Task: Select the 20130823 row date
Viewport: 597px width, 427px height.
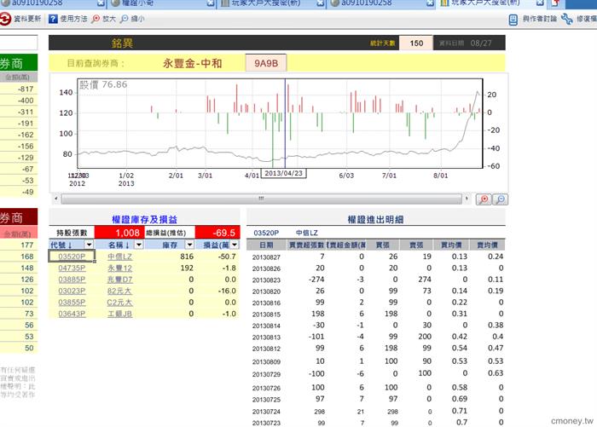Action: point(266,280)
